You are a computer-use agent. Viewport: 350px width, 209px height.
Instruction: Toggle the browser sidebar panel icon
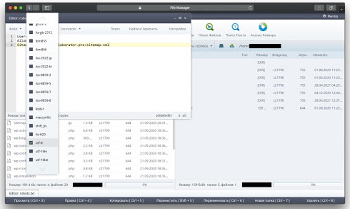(x=46, y=8)
